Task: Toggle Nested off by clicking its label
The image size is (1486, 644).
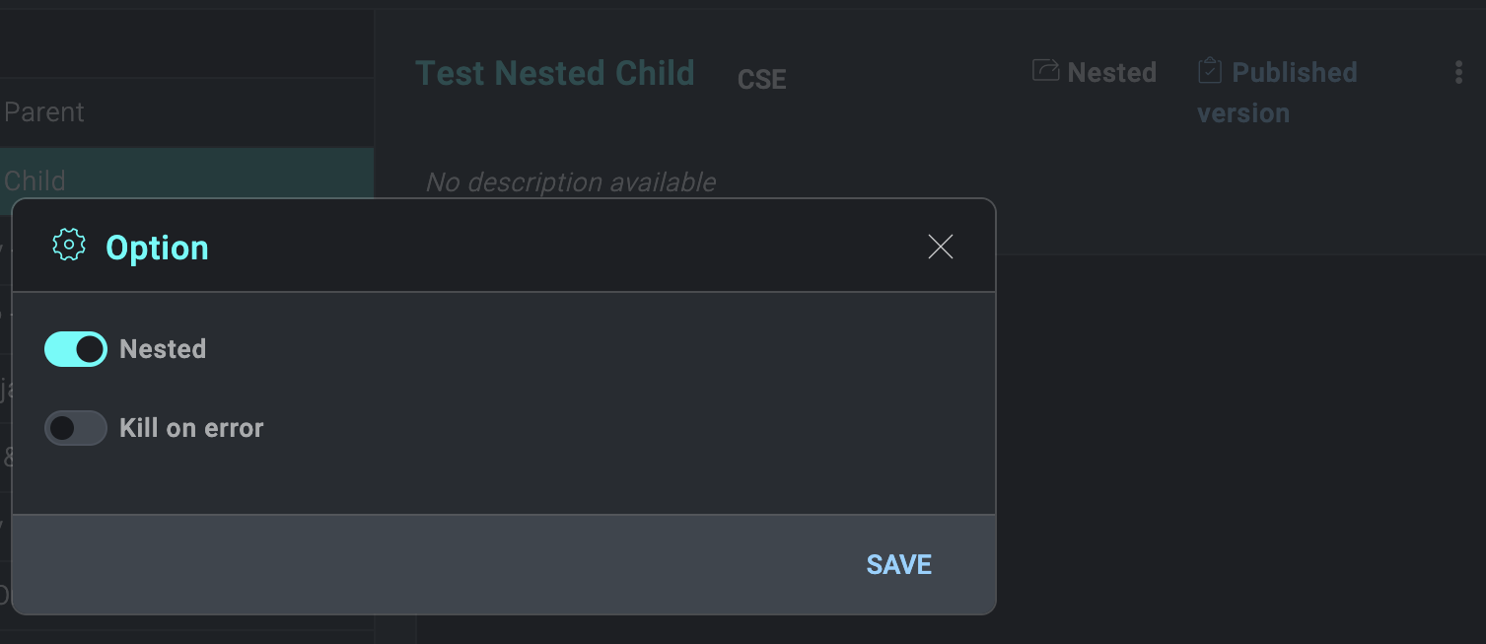Action: pos(163,348)
